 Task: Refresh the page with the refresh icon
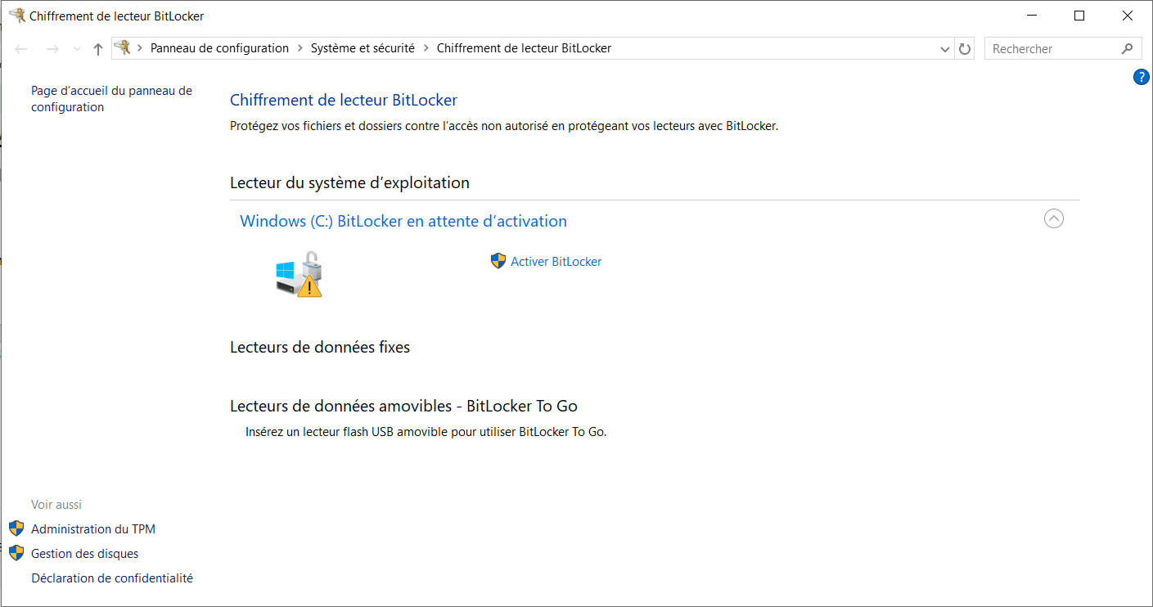point(965,49)
